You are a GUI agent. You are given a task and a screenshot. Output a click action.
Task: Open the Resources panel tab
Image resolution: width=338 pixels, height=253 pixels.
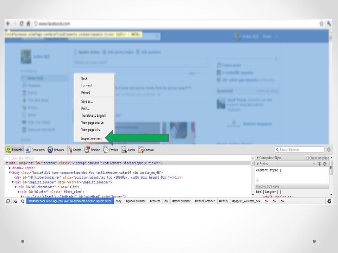point(35,150)
